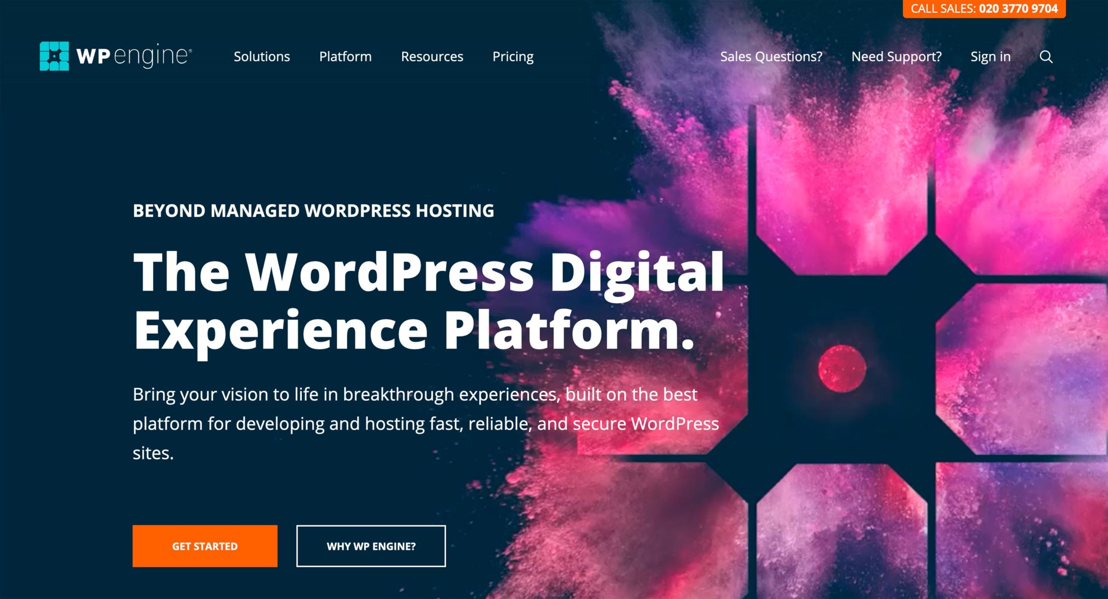The width and height of the screenshot is (1108, 599).
Task: Expand the Solutions navigation dropdown
Action: point(262,56)
